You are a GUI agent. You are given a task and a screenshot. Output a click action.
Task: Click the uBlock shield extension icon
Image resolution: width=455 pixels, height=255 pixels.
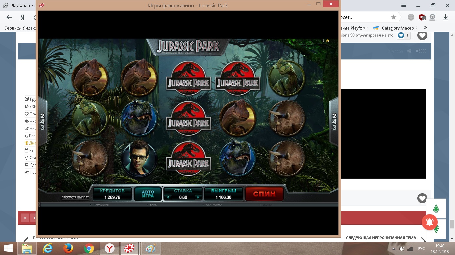[x=422, y=17]
